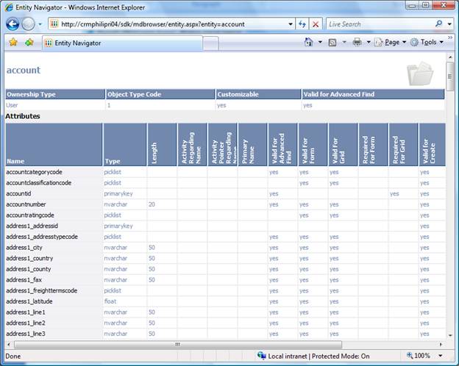Click the Favorites Center star icon
Image resolution: width=459 pixels, height=366 pixels.
[13, 43]
